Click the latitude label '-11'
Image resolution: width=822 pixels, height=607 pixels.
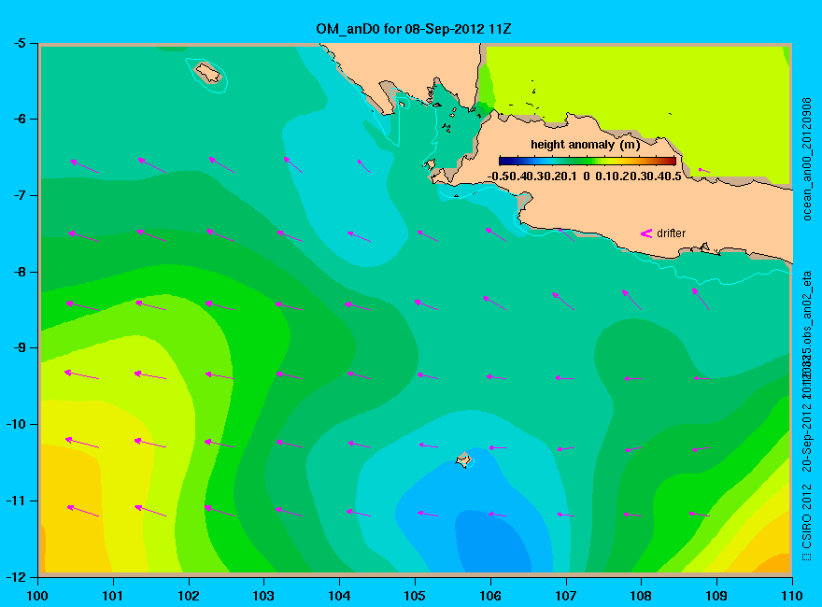16,501
